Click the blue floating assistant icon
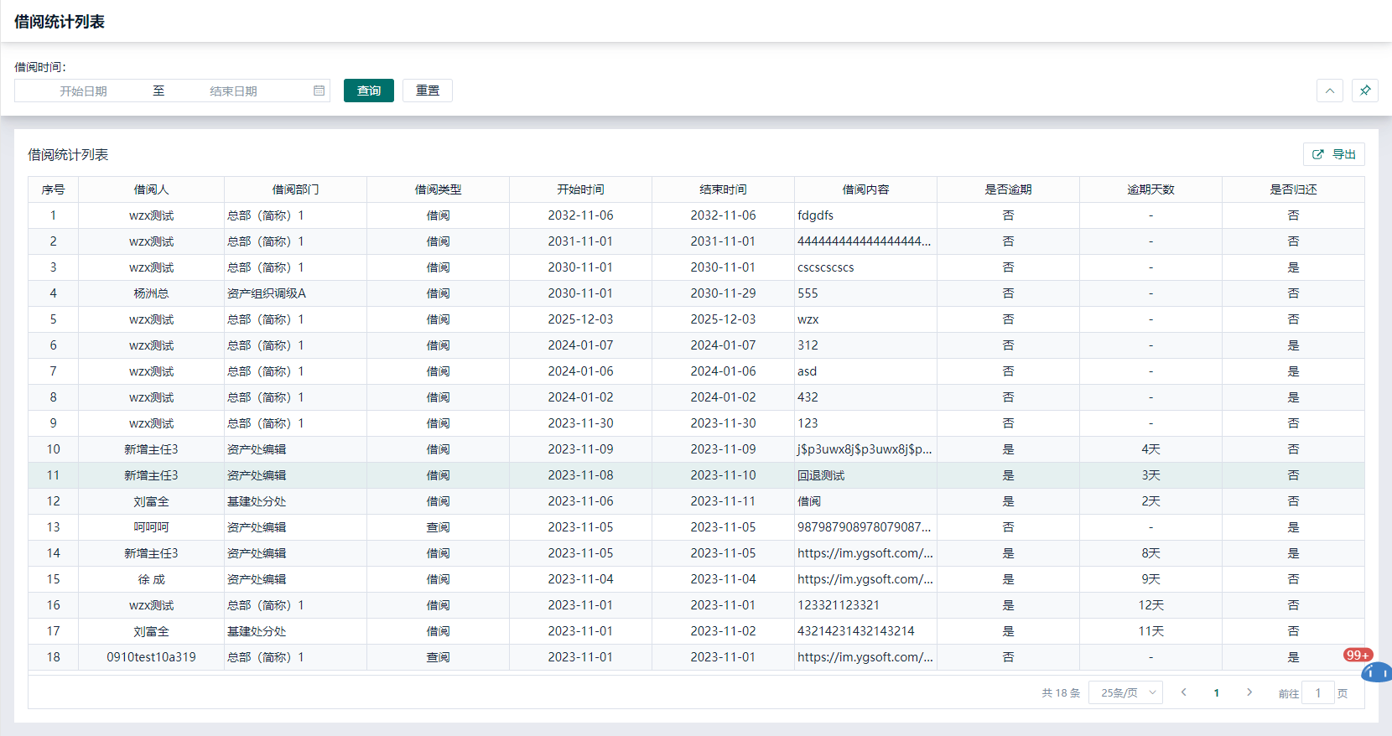 pyautogui.click(x=1377, y=672)
